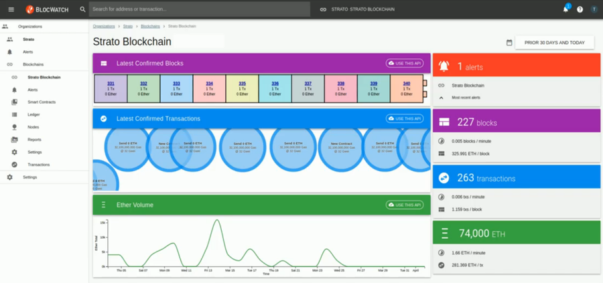Select Smart Contracts in the sidebar
This screenshot has width=603, height=283.
click(42, 102)
